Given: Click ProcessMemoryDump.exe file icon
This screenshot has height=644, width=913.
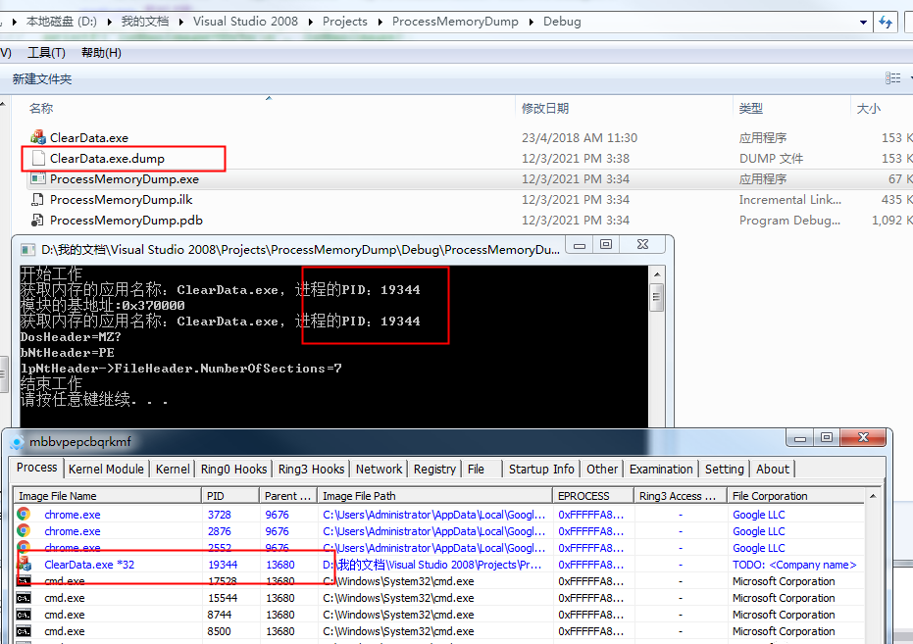Looking at the screenshot, I should point(38,178).
